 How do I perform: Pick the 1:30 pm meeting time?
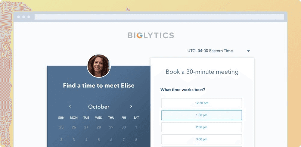coord(202,115)
